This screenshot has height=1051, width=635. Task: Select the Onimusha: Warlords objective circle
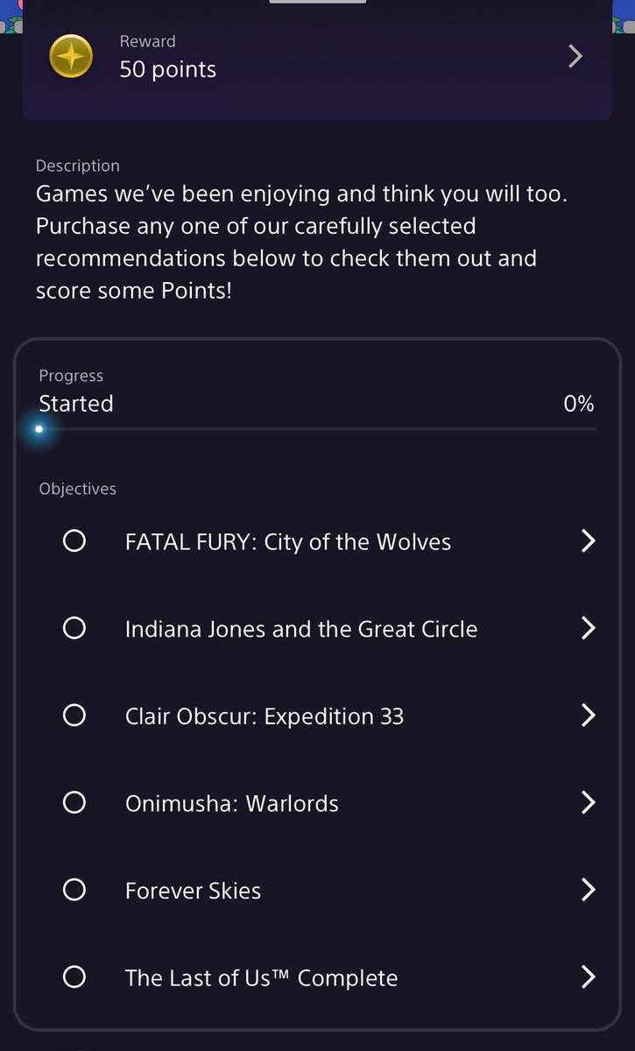(x=74, y=802)
